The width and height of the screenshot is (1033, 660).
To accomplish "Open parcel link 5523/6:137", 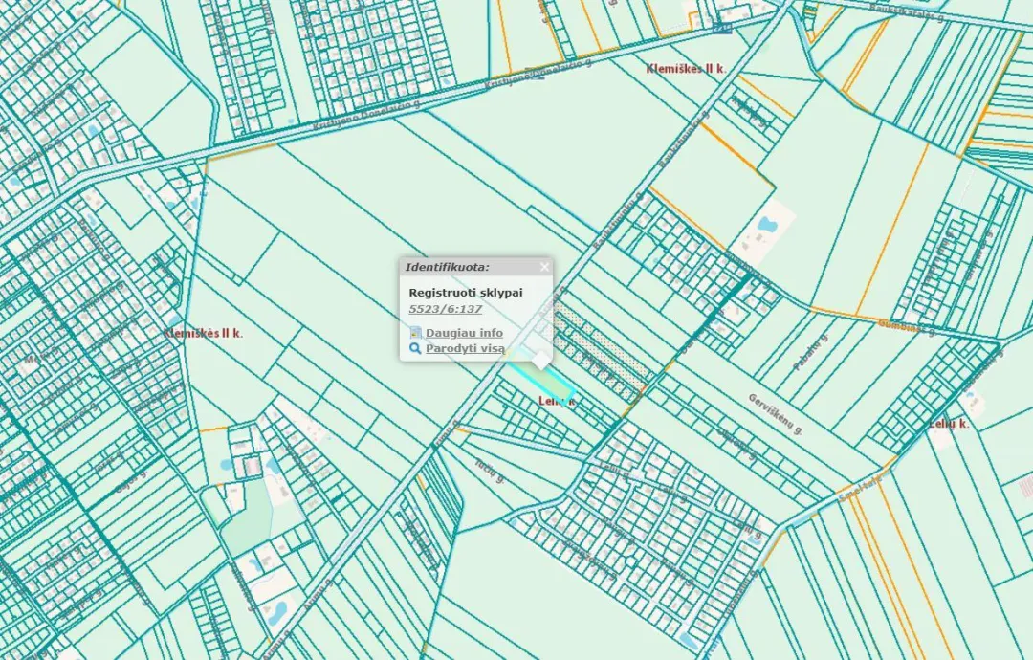I will click(446, 309).
